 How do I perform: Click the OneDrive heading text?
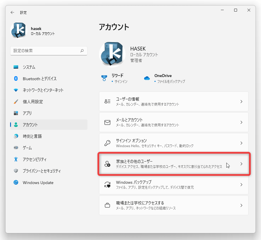pyautogui.click(x=163, y=76)
